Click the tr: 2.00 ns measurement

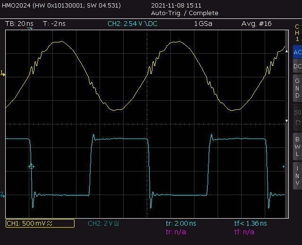pos(181,223)
